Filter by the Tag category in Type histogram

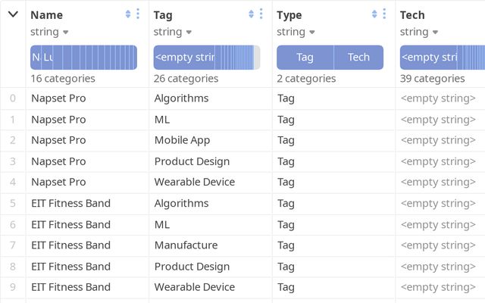[305, 58]
